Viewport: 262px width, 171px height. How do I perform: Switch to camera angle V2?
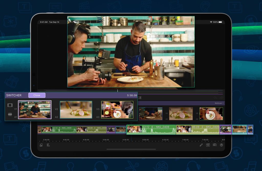click(76, 109)
